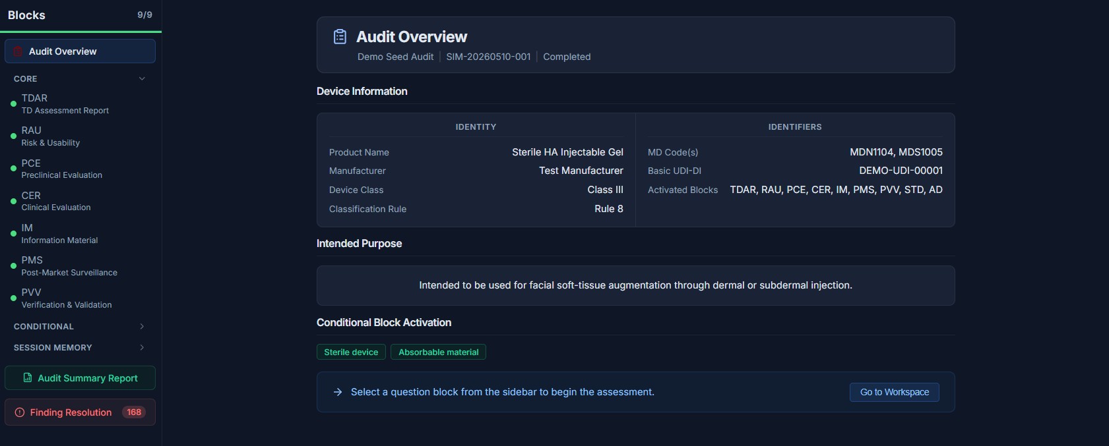Open the PVV Verification & Validation block
1109x446 pixels.
pyautogui.click(x=80, y=298)
